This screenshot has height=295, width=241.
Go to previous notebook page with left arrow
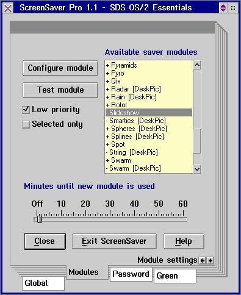203,260
